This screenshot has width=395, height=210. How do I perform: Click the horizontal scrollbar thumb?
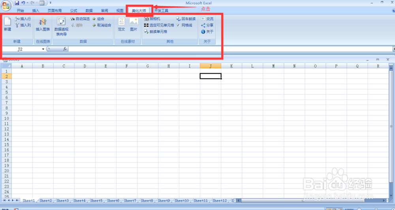tap(303, 201)
